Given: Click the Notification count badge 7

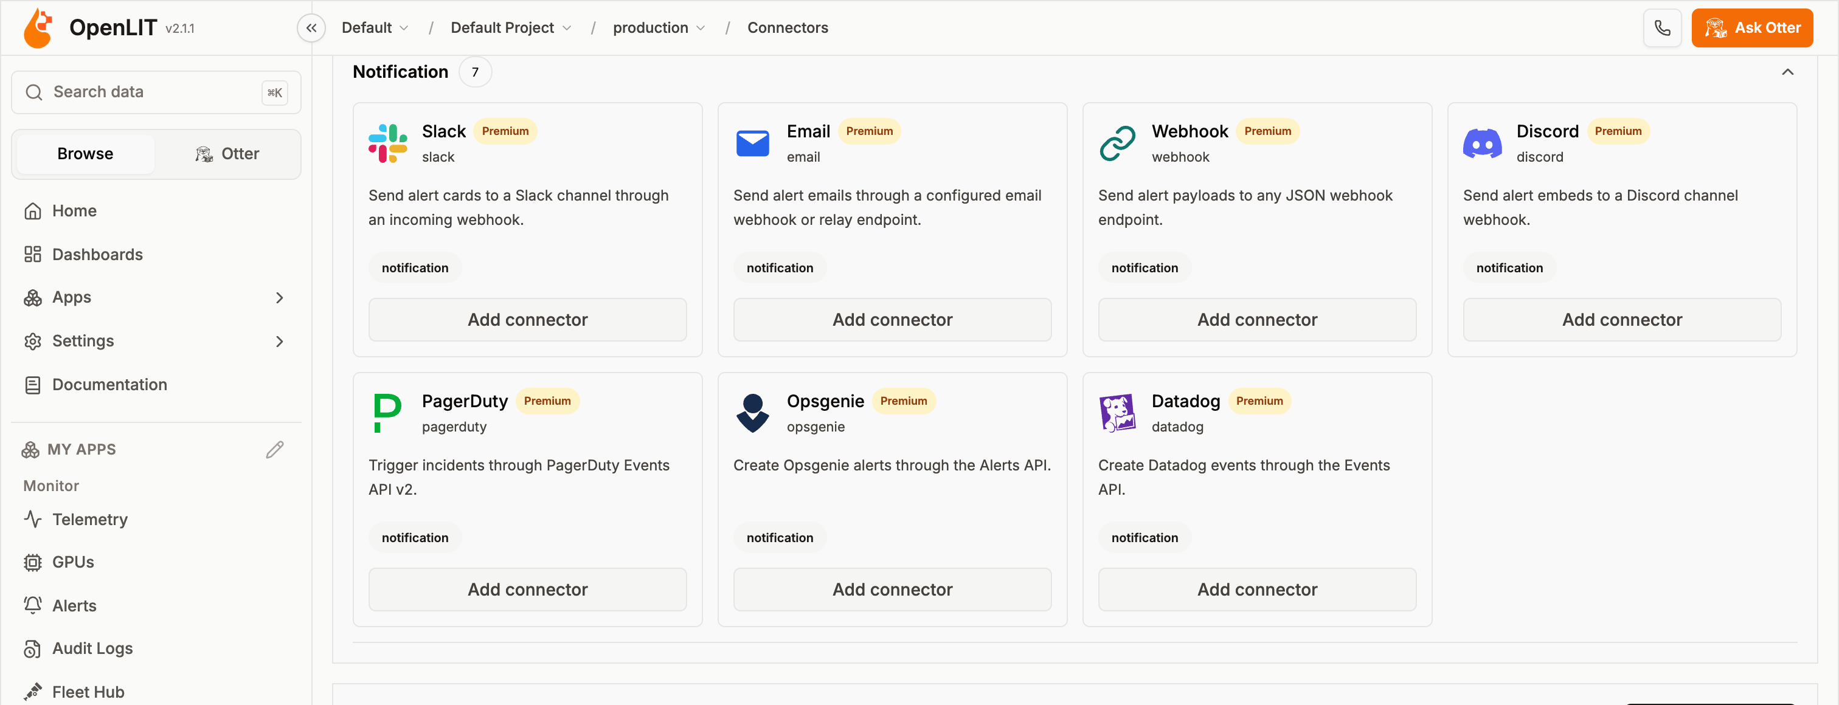Looking at the screenshot, I should pyautogui.click(x=475, y=72).
